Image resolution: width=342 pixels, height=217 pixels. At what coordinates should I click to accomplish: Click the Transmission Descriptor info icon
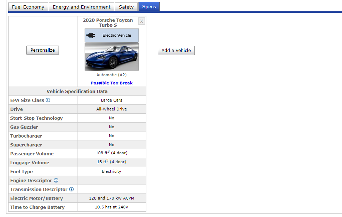tap(71, 189)
